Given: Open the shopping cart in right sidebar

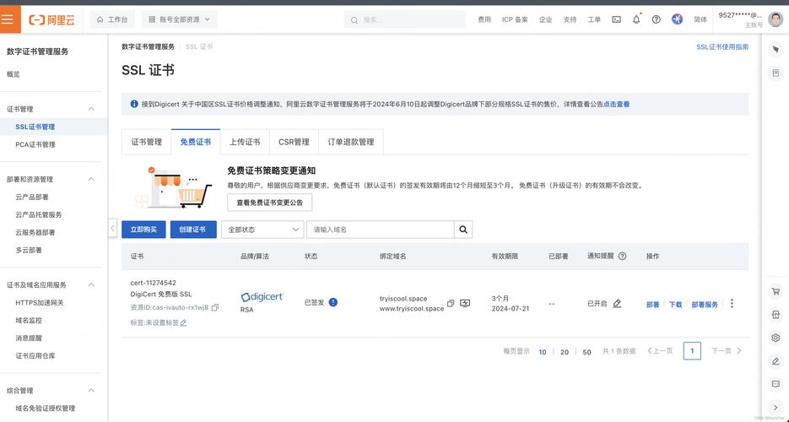Looking at the screenshot, I should point(775,291).
